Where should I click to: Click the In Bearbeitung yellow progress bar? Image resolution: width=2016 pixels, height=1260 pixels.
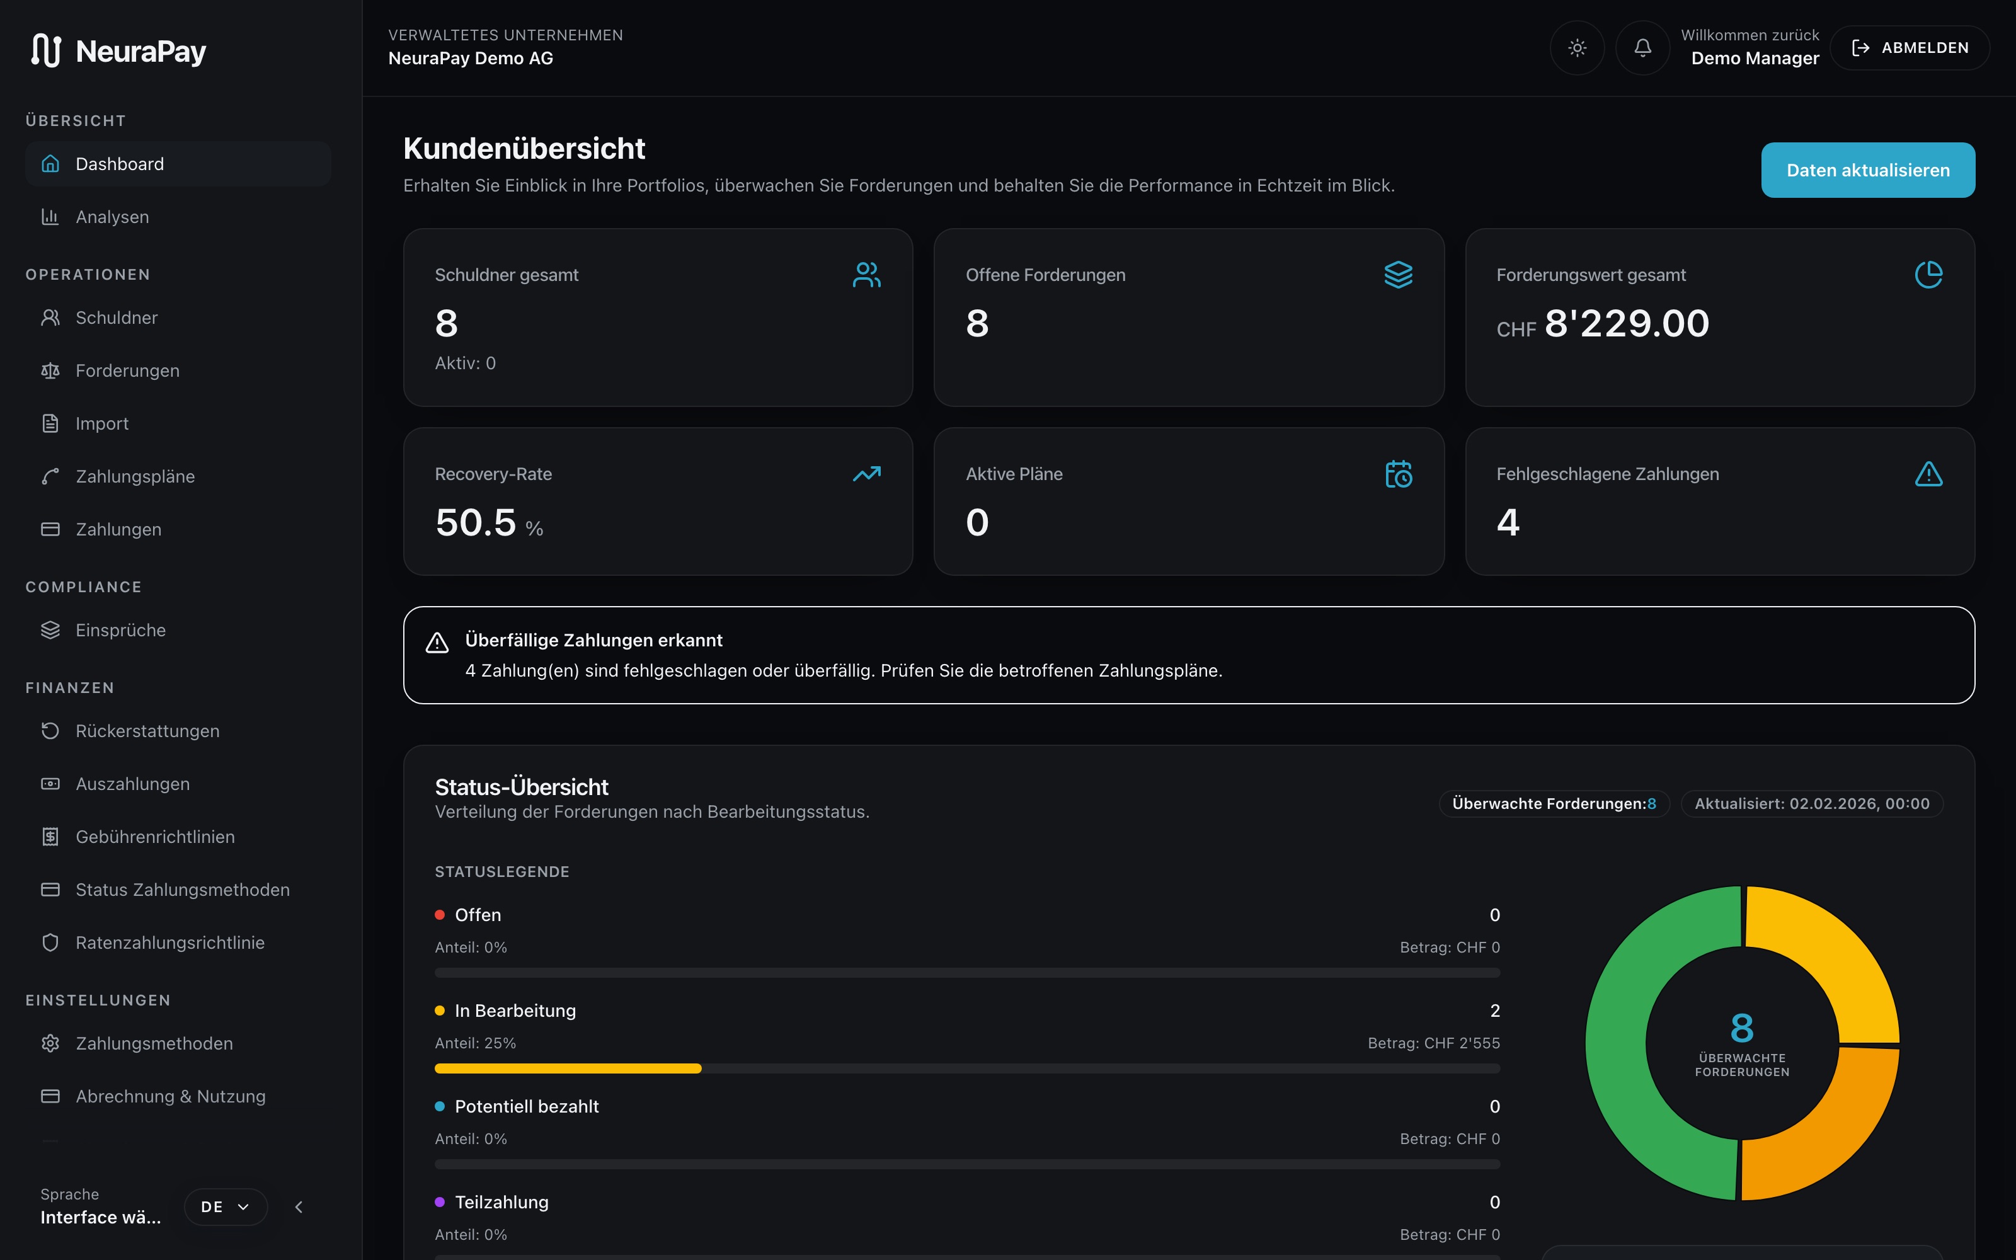(568, 1068)
